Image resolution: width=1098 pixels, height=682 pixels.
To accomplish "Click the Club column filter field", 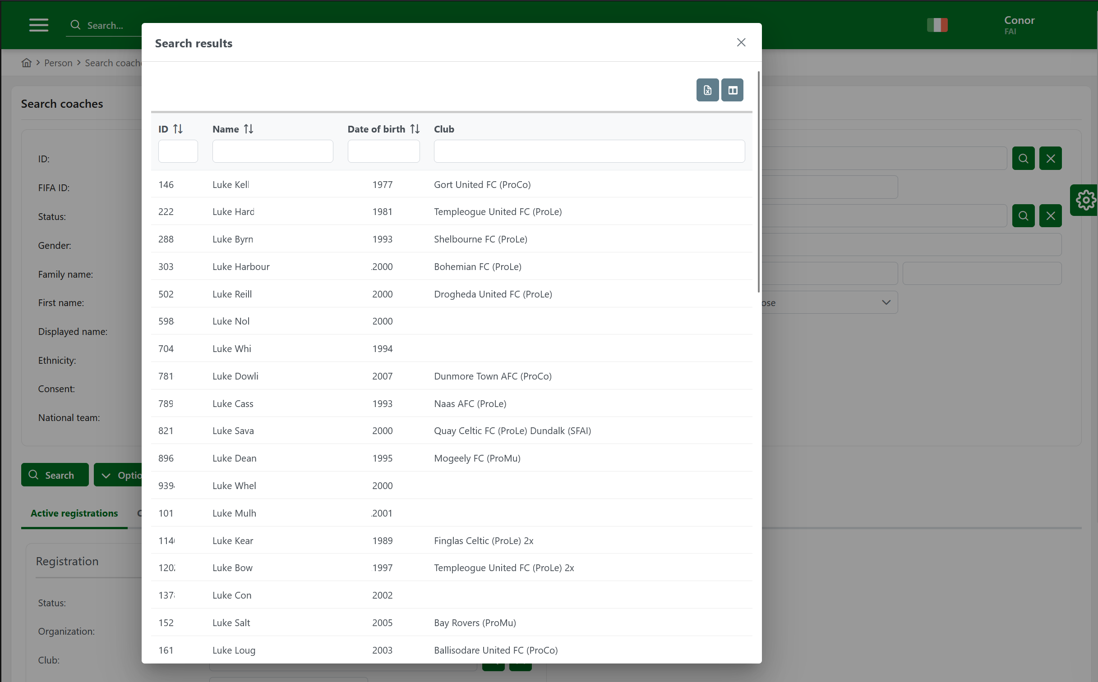I will tap(589, 151).
